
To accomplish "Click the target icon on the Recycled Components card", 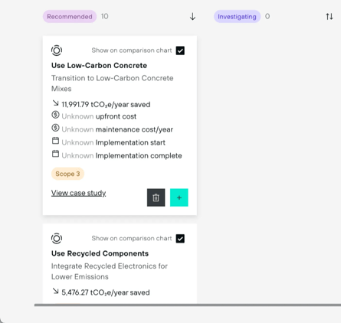I will (x=57, y=238).
